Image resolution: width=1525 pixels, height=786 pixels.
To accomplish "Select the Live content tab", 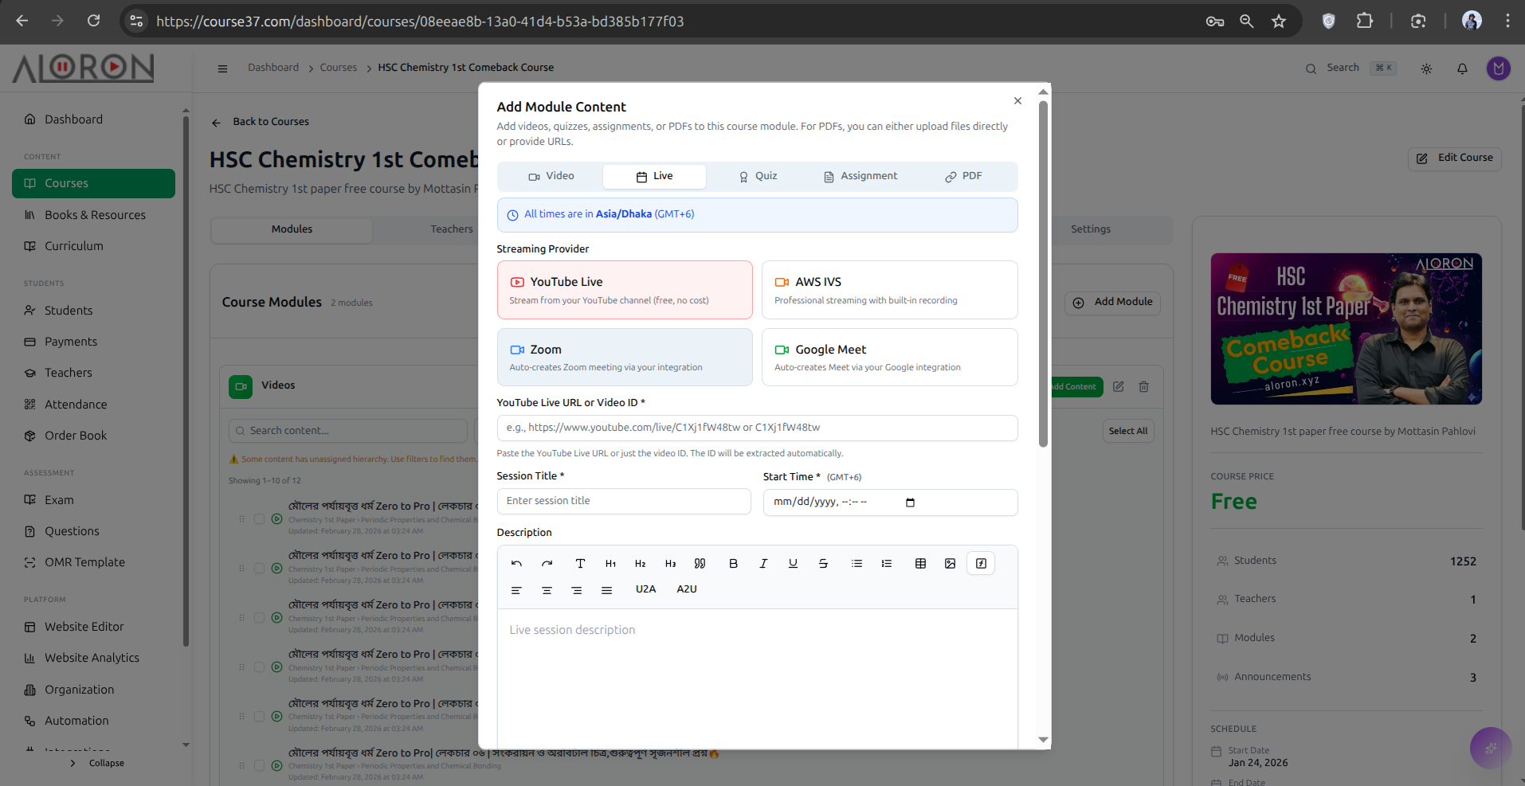I will pyautogui.click(x=654, y=176).
